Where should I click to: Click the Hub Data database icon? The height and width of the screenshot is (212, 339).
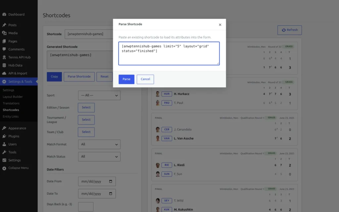(x=4, y=65)
